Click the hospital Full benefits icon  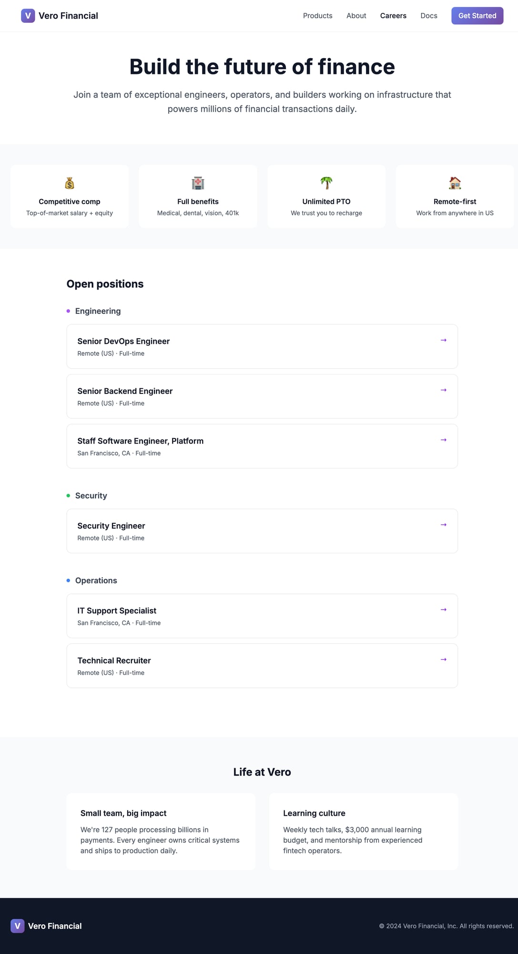point(198,183)
